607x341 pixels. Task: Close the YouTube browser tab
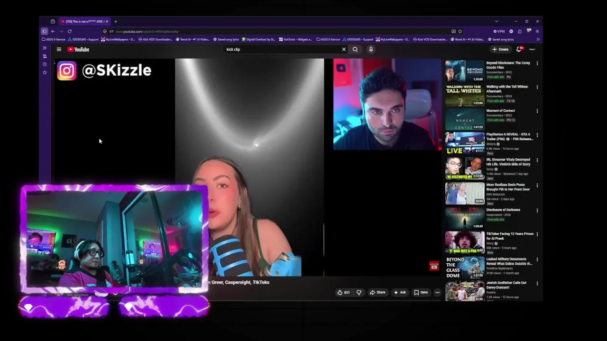(x=107, y=21)
